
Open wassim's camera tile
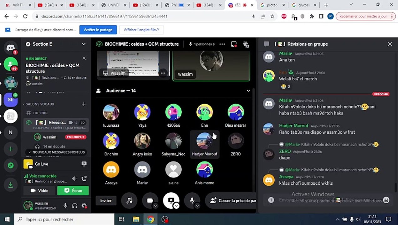tap(211, 66)
